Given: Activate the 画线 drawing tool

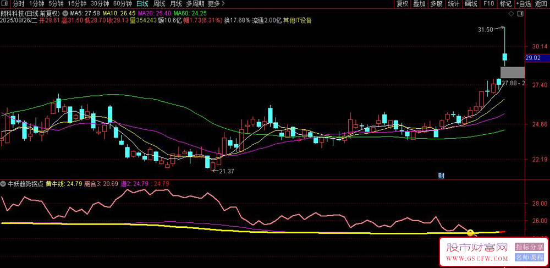Looking at the screenshot, I should pos(471,4).
